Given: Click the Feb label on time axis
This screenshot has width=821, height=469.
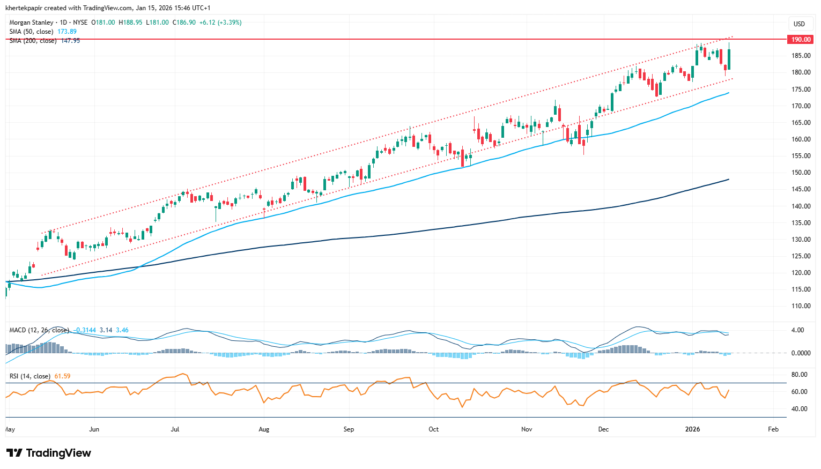Looking at the screenshot, I should pyautogui.click(x=773, y=429).
